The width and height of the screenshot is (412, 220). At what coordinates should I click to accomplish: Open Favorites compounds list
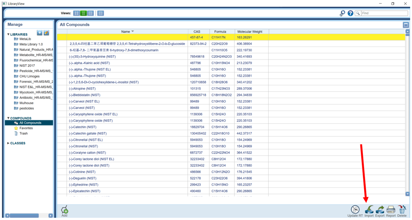tap(26, 128)
